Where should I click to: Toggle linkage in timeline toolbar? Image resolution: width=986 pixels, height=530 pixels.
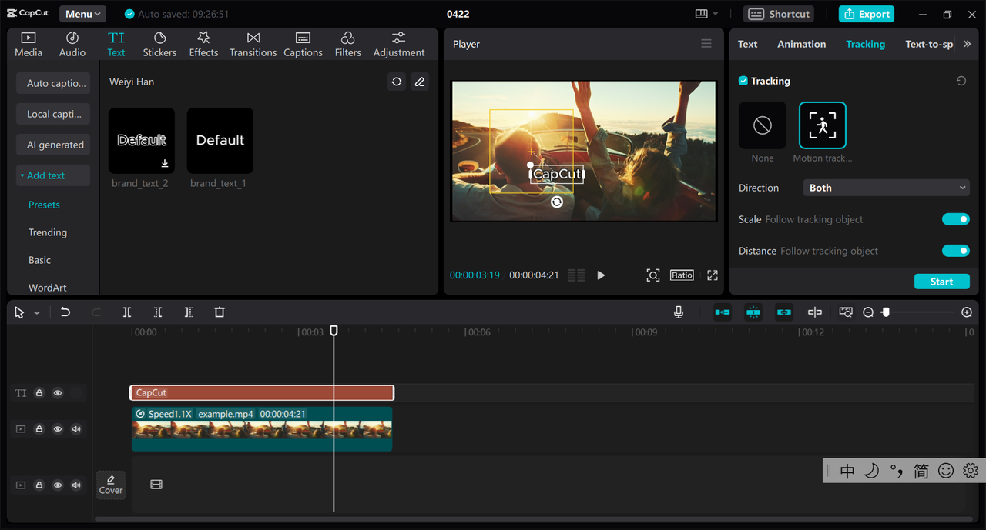coord(784,312)
